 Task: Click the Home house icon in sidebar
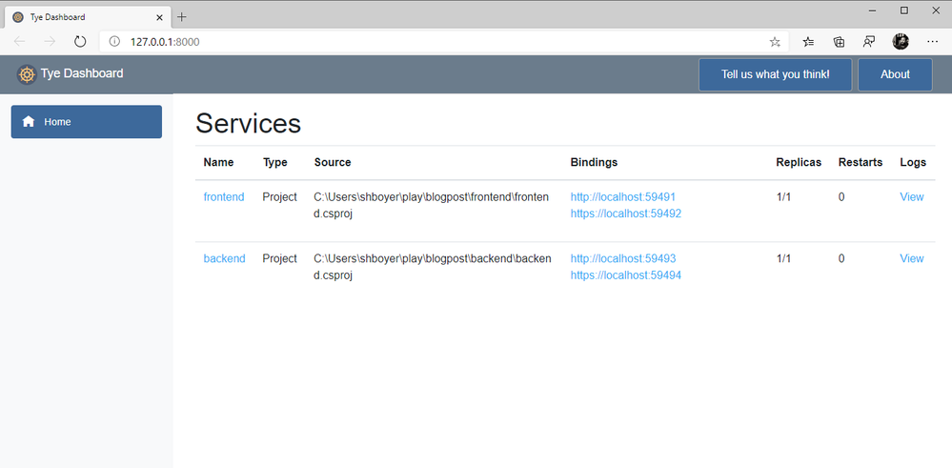(x=28, y=122)
